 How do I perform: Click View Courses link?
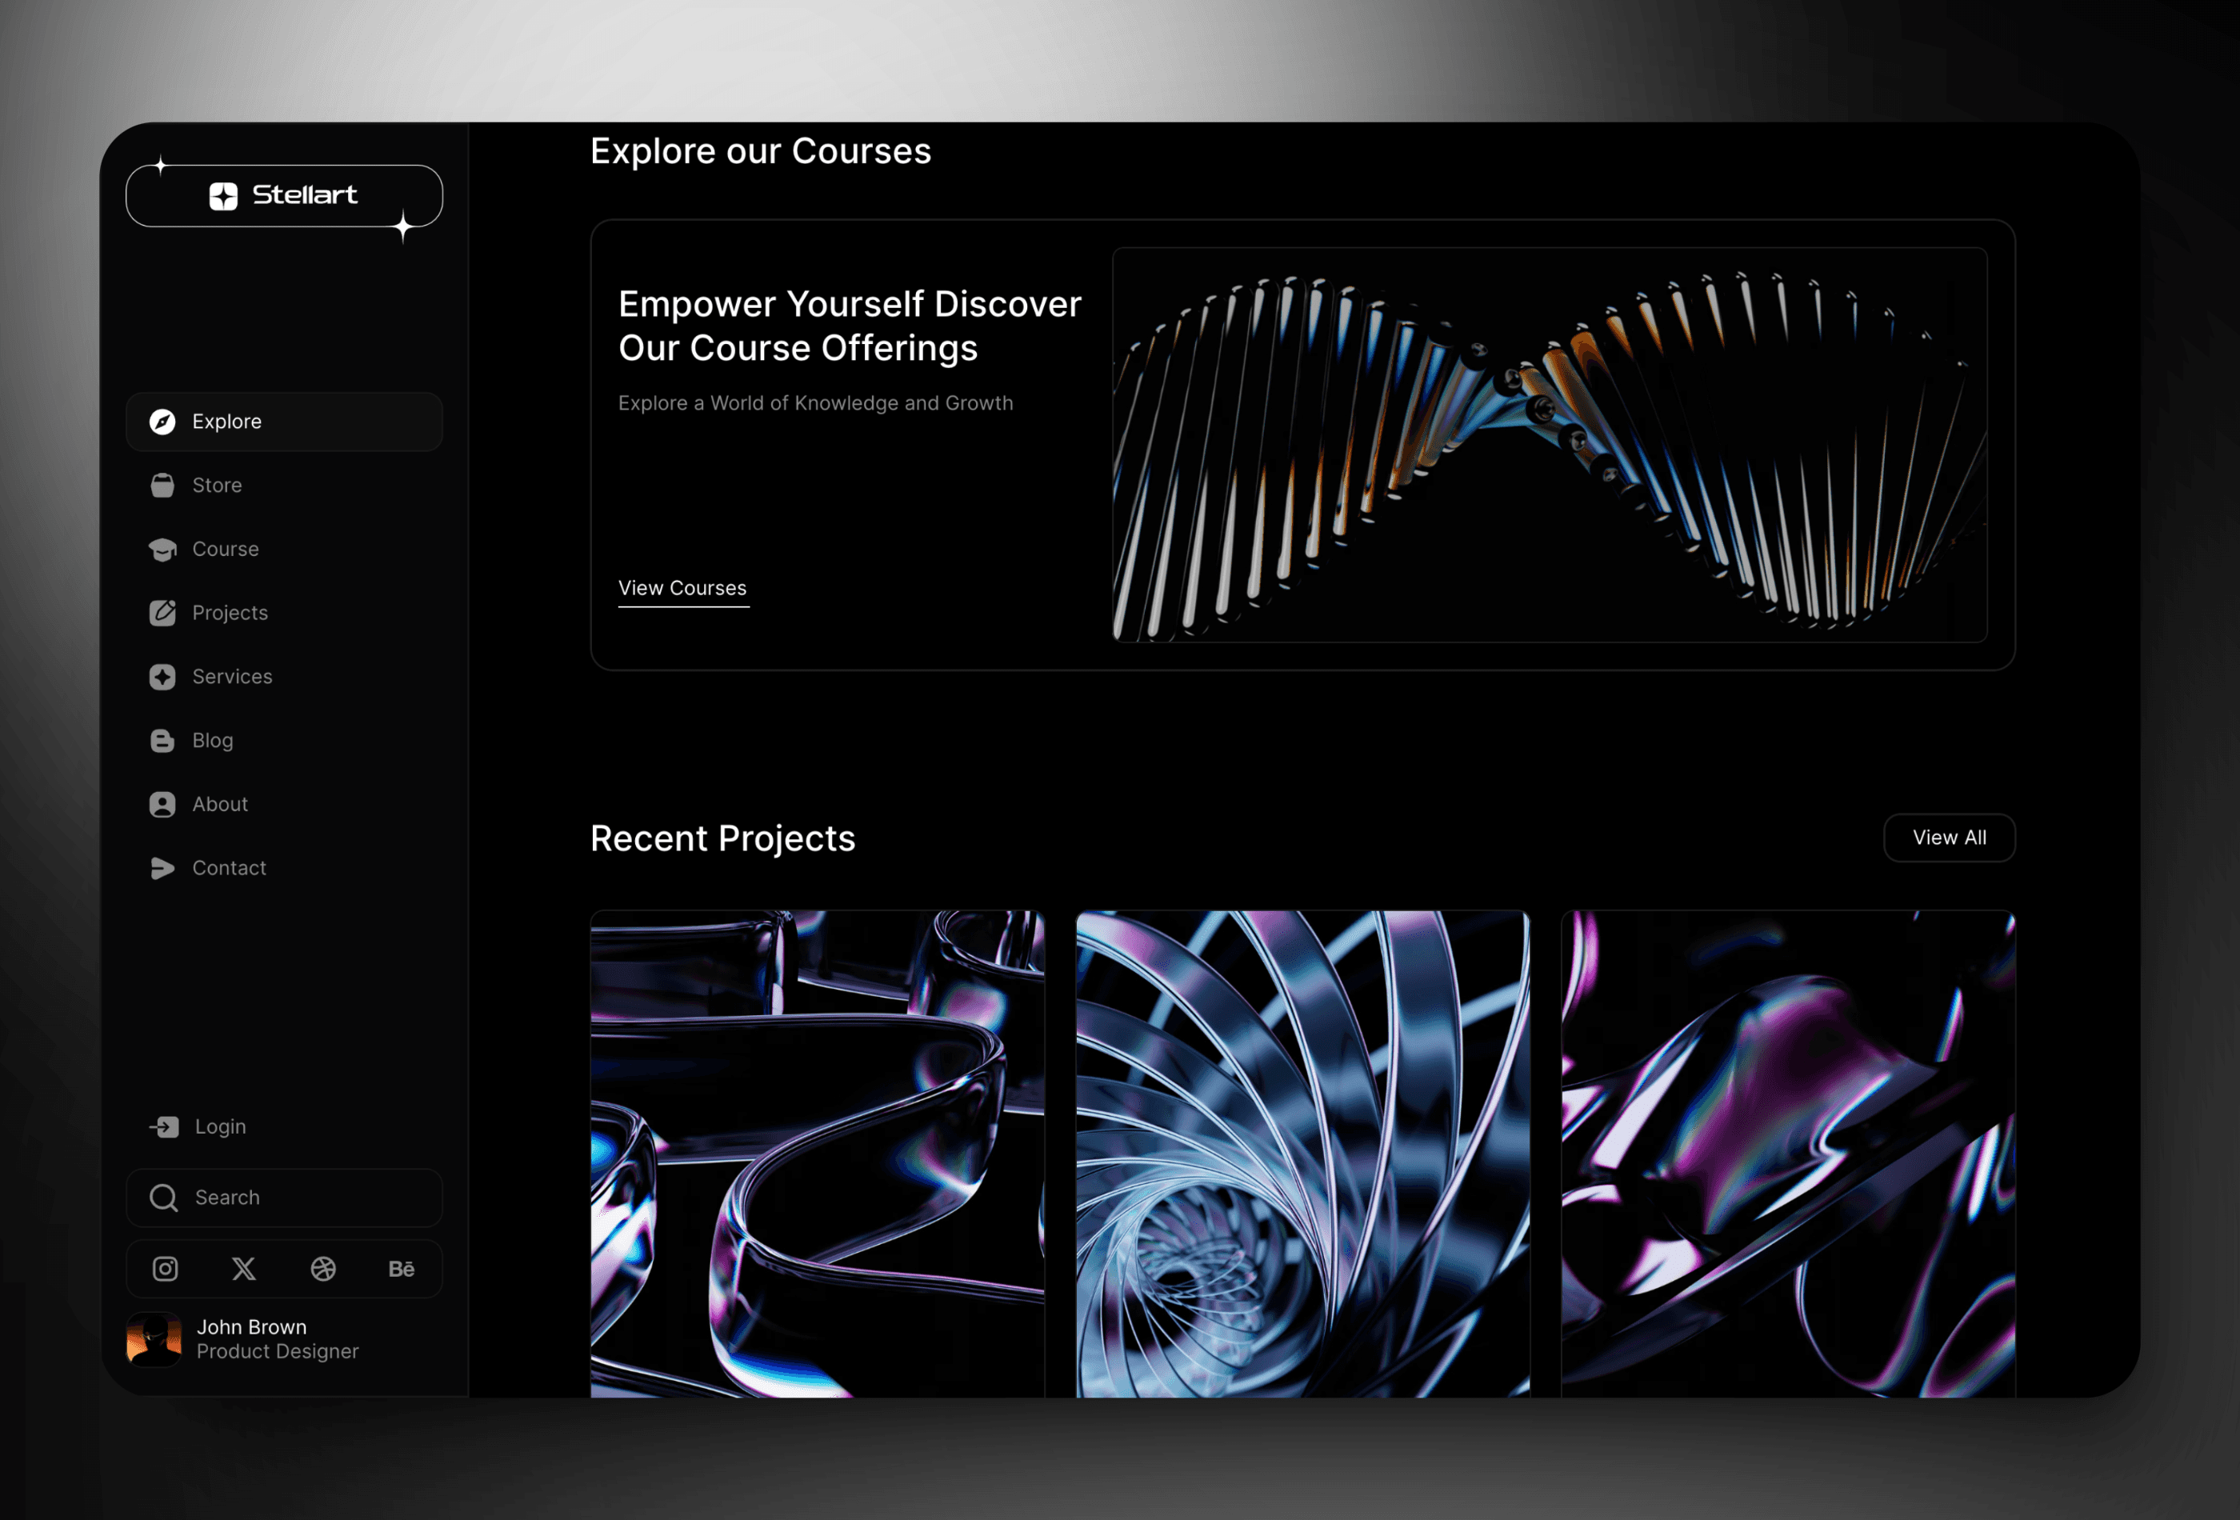pyautogui.click(x=682, y=589)
